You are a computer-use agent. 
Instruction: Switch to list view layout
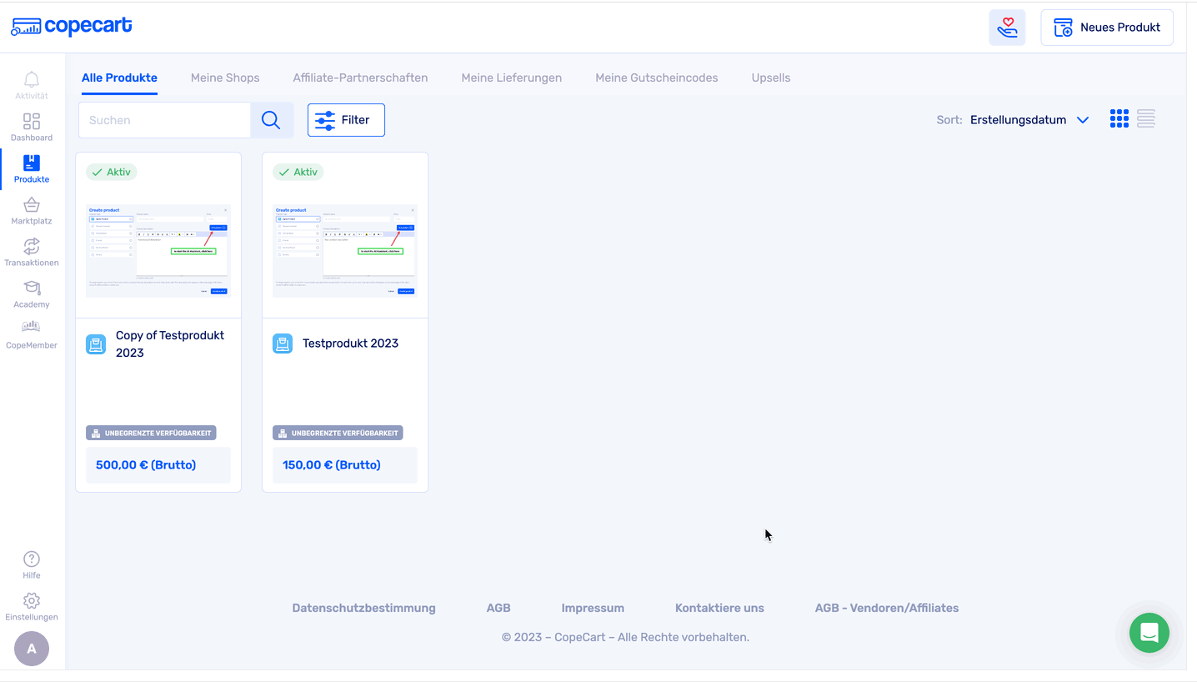(1146, 119)
